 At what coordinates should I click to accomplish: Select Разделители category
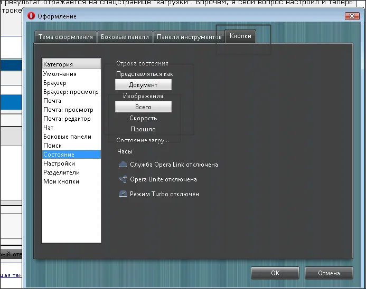pos(71,172)
